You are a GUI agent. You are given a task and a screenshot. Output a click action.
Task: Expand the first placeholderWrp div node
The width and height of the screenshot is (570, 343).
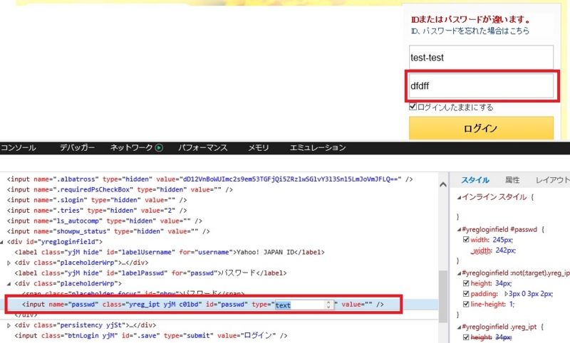pyautogui.click(x=9, y=263)
